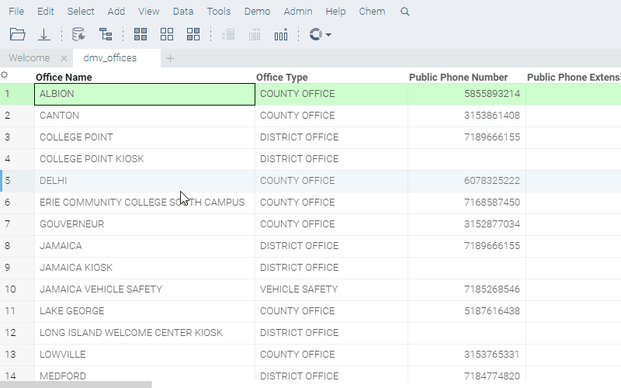
Task: Select the second grid layout icon
Action: pos(167,34)
